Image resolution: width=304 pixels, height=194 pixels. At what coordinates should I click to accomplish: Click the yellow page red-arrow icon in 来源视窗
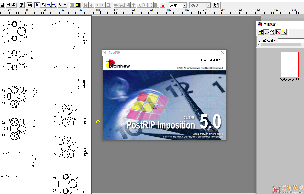click(x=278, y=32)
